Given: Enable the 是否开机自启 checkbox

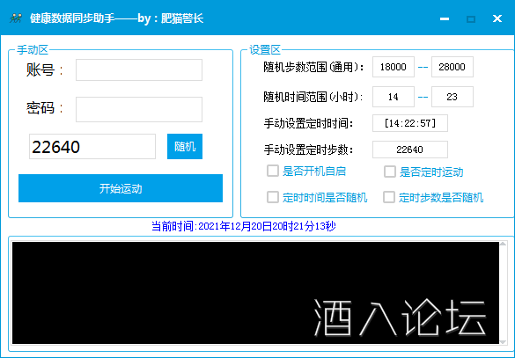Looking at the screenshot, I should 273,171.
